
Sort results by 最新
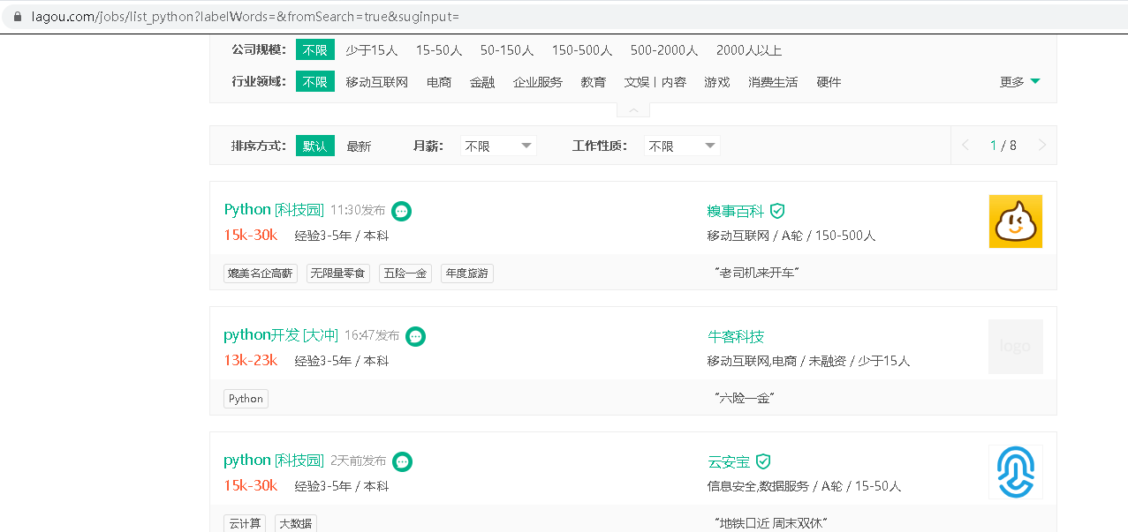[359, 146]
